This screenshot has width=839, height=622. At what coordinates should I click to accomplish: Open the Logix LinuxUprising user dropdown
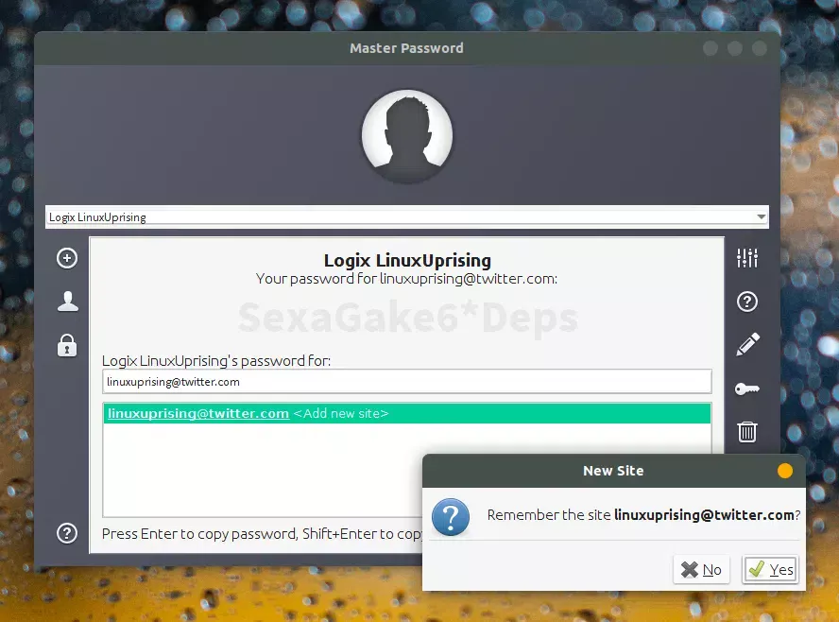coord(407,216)
